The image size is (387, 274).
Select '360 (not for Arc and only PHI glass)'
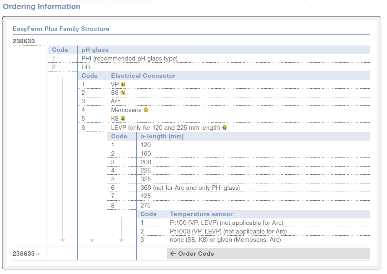tap(190, 188)
